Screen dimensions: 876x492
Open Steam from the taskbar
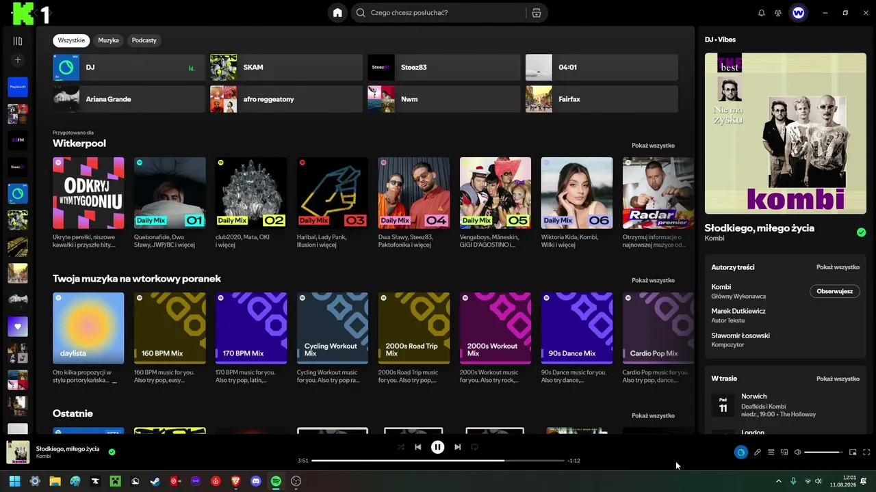tap(155, 481)
